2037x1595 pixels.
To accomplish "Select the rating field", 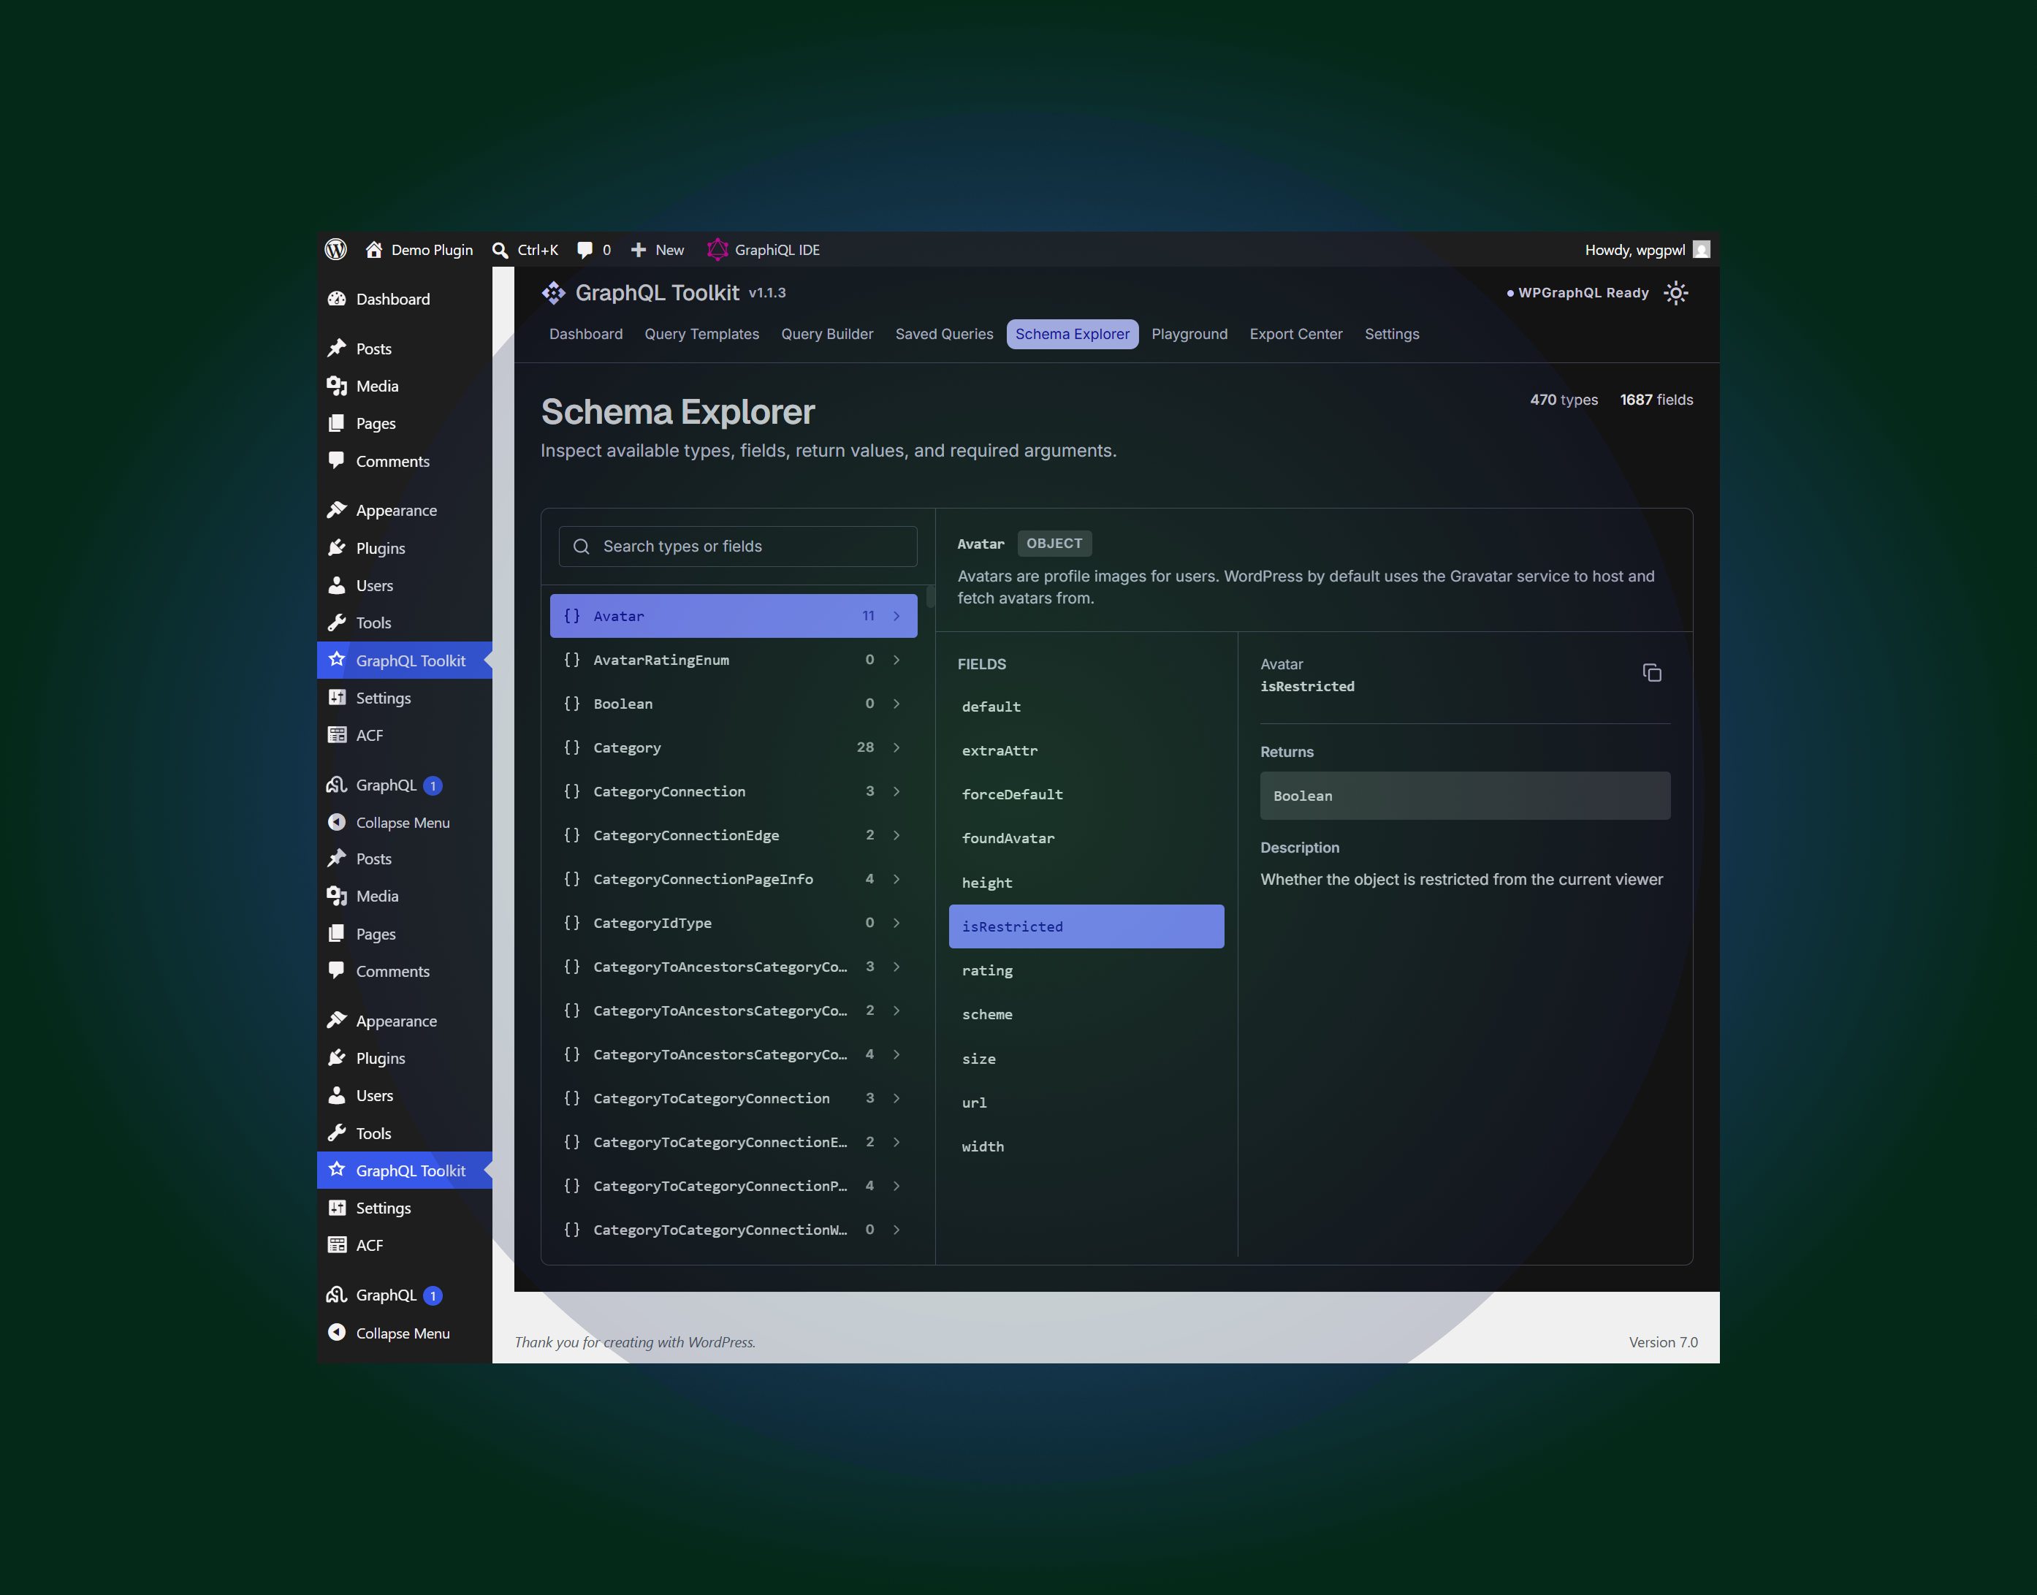I will (1086, 970).
